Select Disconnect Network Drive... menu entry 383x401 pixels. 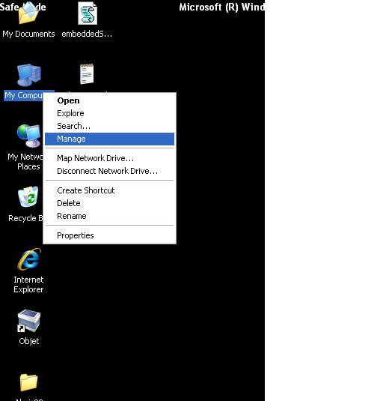pos(109,171)
